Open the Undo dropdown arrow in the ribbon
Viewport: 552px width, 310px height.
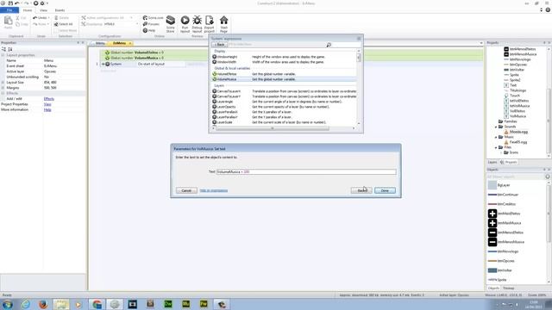coord(48,17)
